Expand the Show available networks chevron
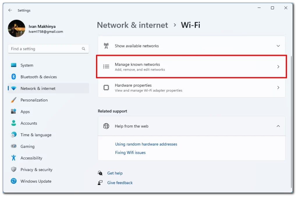The width and height of the screenshot is (298, 198). pyautogui.click(x=278, y=46)
